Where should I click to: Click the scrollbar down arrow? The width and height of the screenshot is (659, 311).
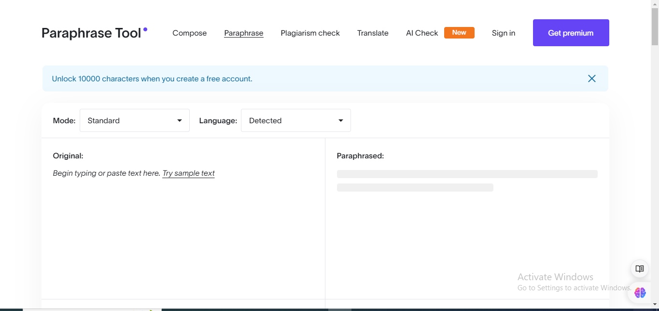(x=655, y=304)
